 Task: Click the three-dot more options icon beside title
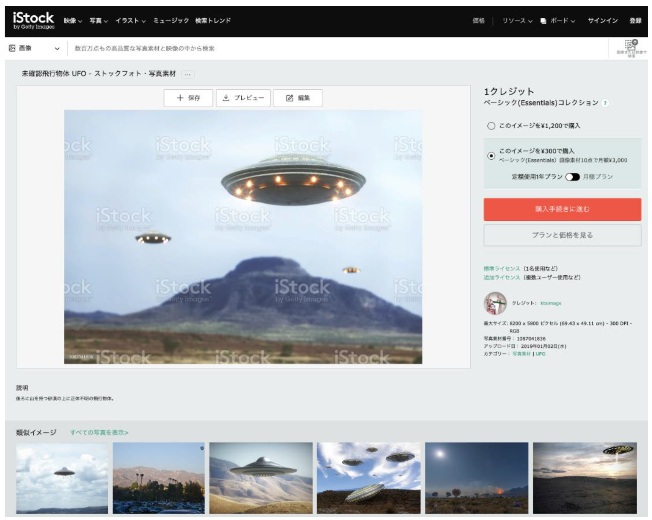[x=188, y=74]
